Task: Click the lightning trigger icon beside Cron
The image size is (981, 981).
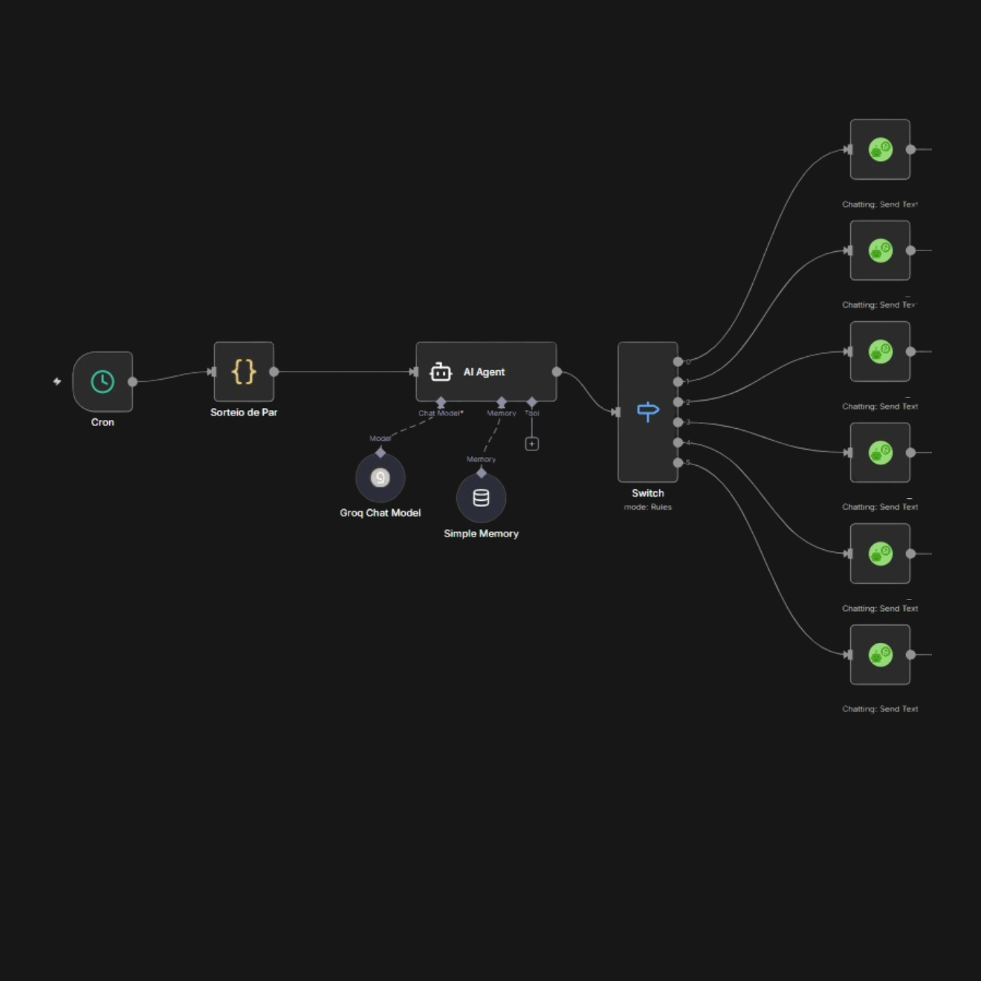Action: tap(57, 381)
